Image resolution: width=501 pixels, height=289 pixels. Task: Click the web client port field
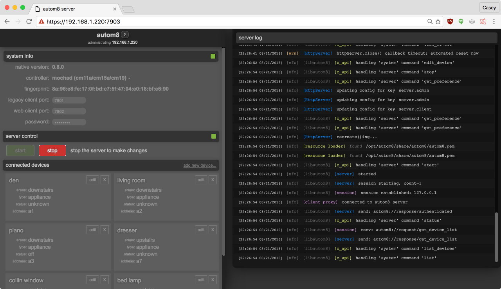click(69, 111)
